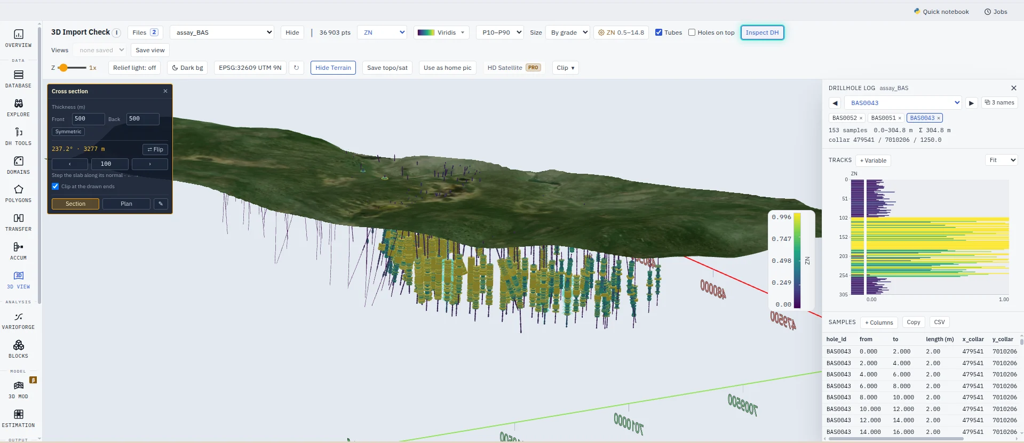Viewport: 1024px width, 443px height.
Task: Open the Quick notebook
Action: click(941, 12)
